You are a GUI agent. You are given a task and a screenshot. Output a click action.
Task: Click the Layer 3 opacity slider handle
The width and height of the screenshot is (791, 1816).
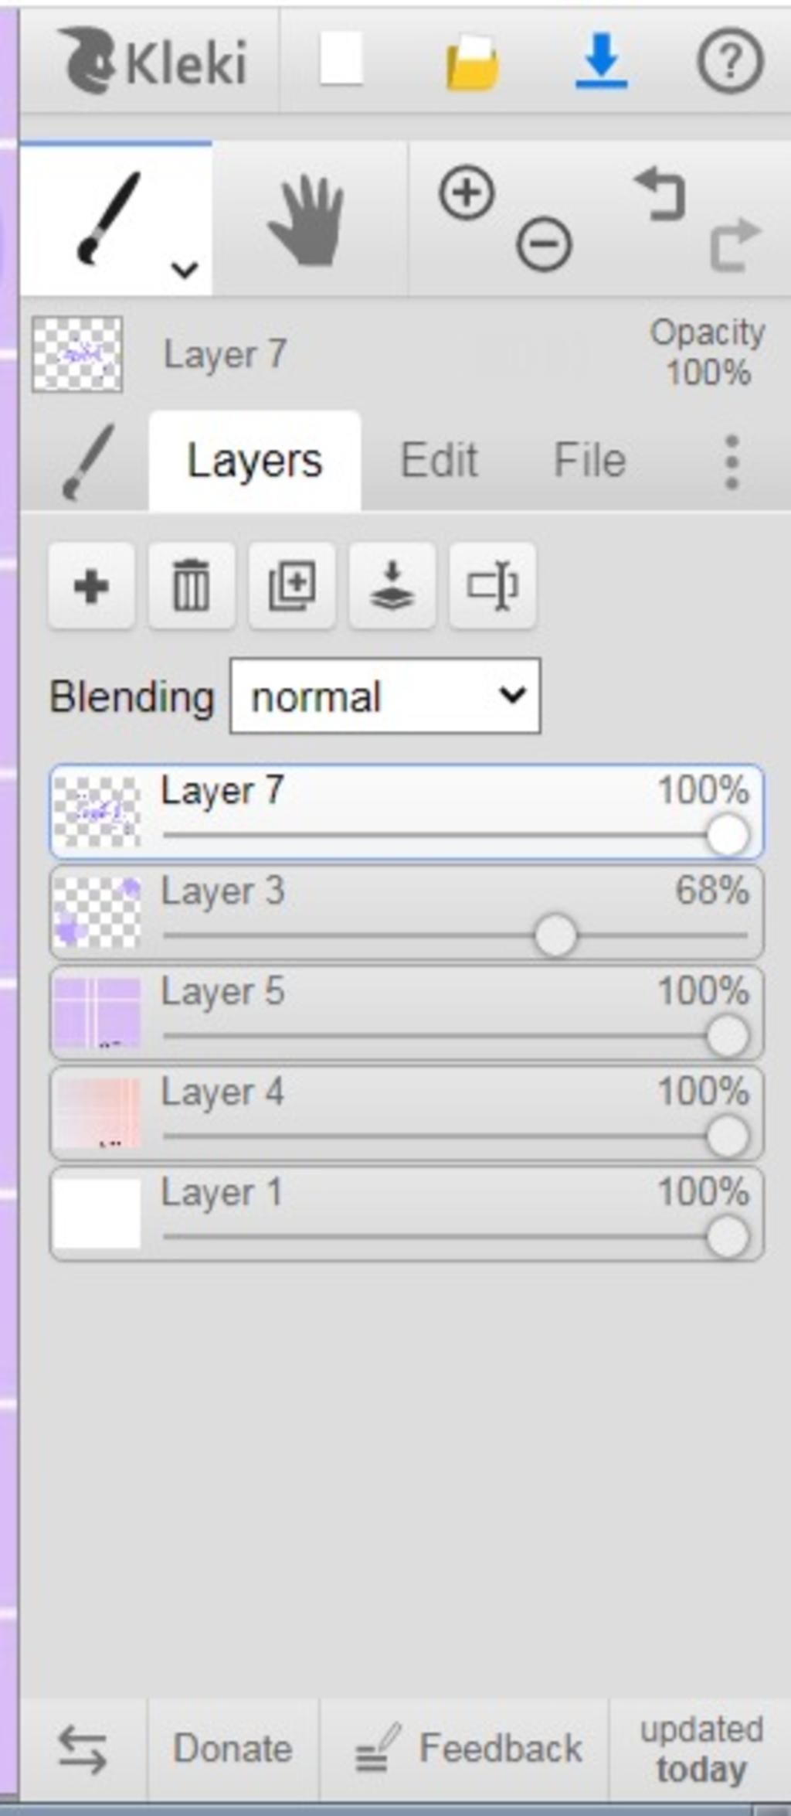coord(555,935)
